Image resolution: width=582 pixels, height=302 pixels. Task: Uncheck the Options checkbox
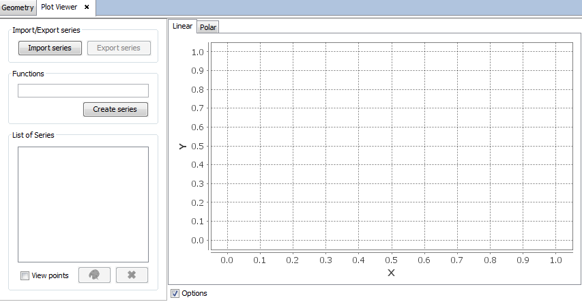tap(175, 293)
